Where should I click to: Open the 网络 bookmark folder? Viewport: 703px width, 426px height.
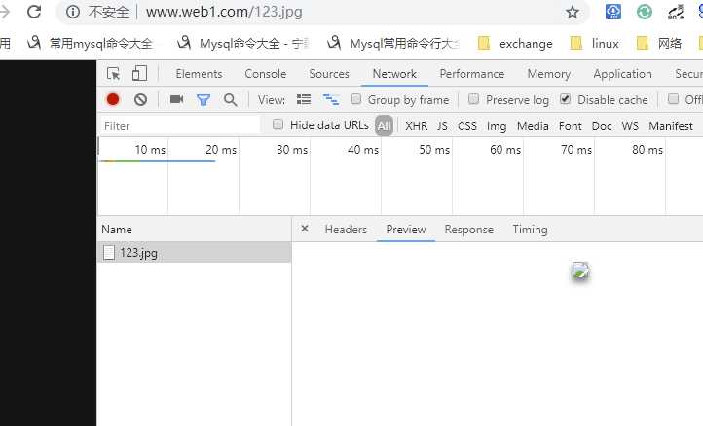coord(659,44)
